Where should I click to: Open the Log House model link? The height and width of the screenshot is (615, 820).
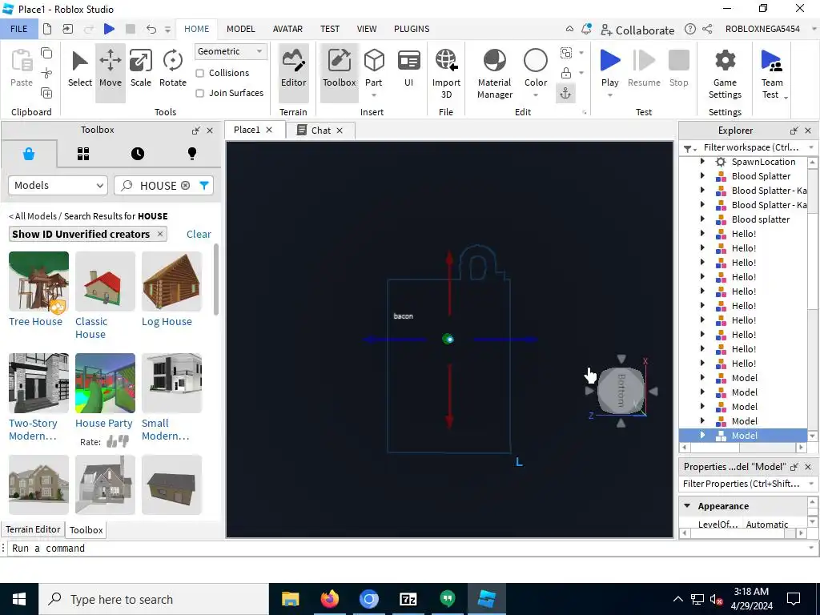coord(167,322)
